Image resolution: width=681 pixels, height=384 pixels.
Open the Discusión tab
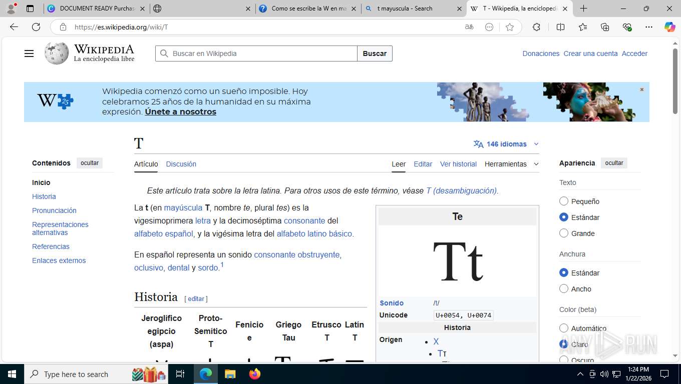[x=181, y=164]
